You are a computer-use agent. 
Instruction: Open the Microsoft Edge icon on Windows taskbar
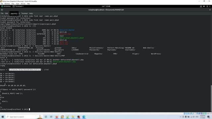tap(84, 117)
